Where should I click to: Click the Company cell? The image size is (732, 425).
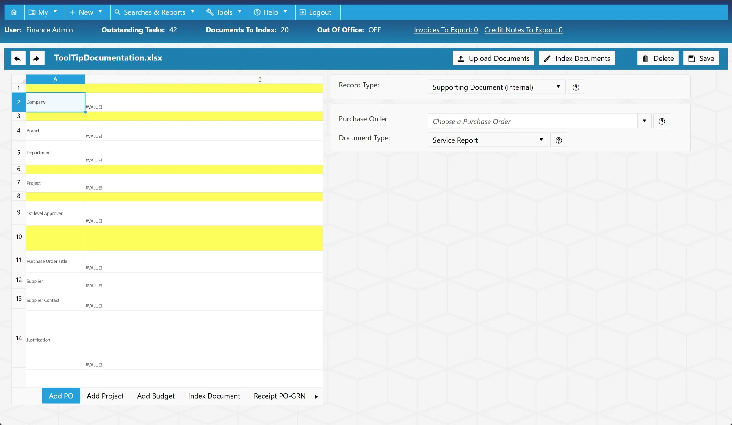(55, 102)
